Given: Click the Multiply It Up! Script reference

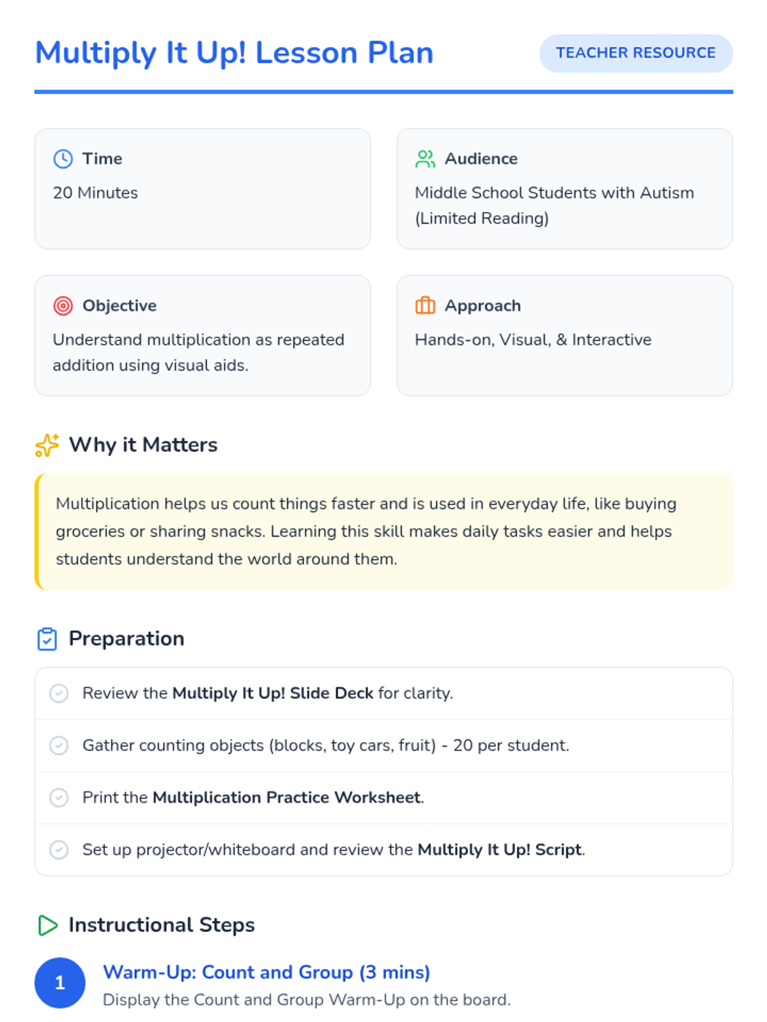Looking at the screenshot, I should tap(500, 850).
